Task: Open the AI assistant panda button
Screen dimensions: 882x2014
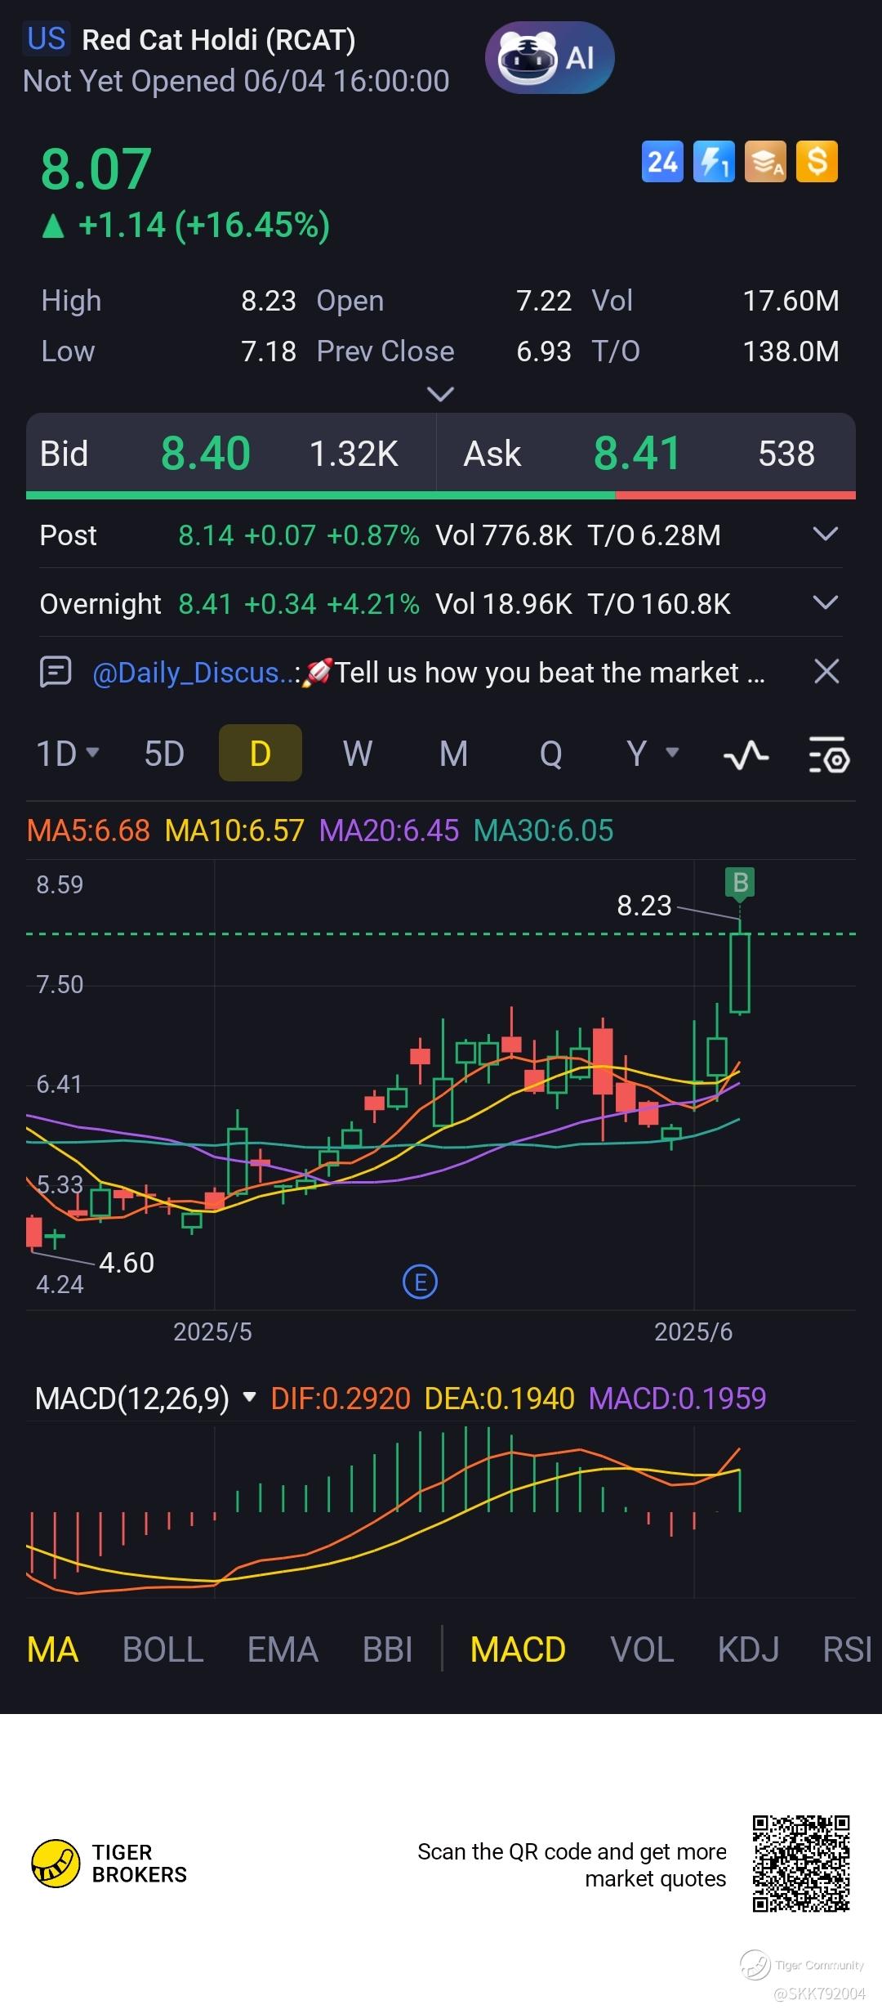Action: 550,58
